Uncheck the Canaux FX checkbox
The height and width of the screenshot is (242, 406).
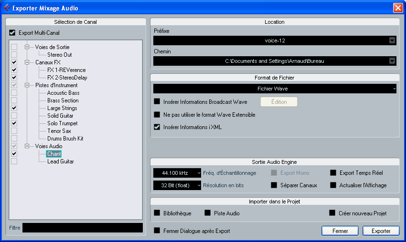14,62
